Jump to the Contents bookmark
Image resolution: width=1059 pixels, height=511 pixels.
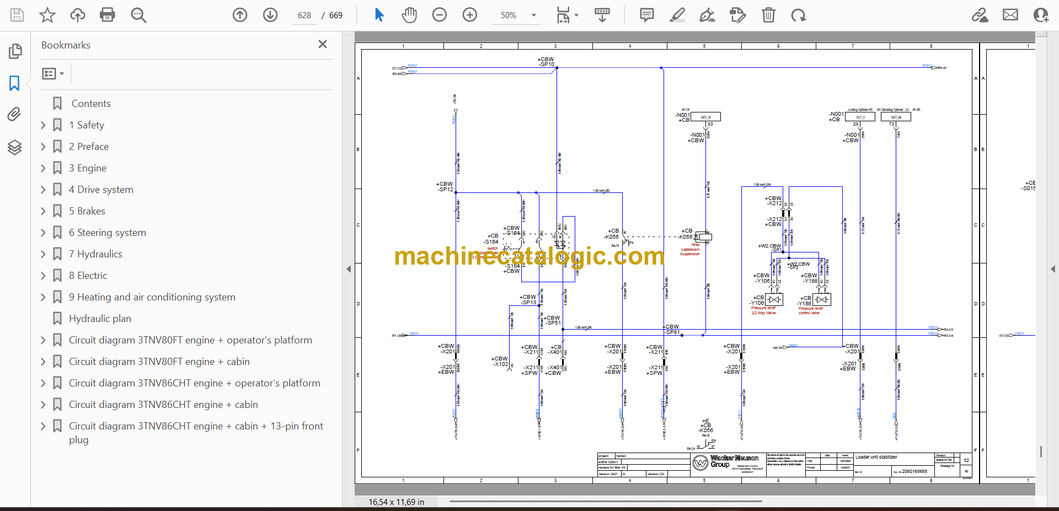[91, 104]
